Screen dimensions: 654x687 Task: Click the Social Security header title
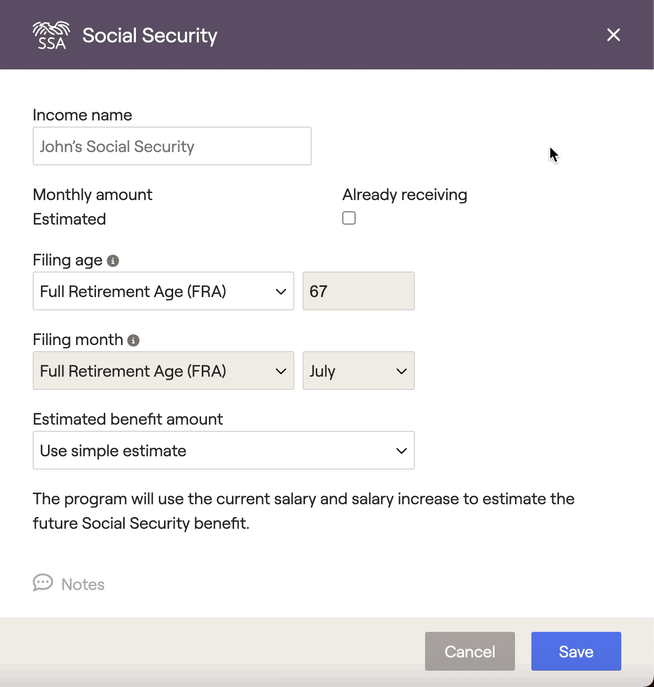[x=150, y=36]
